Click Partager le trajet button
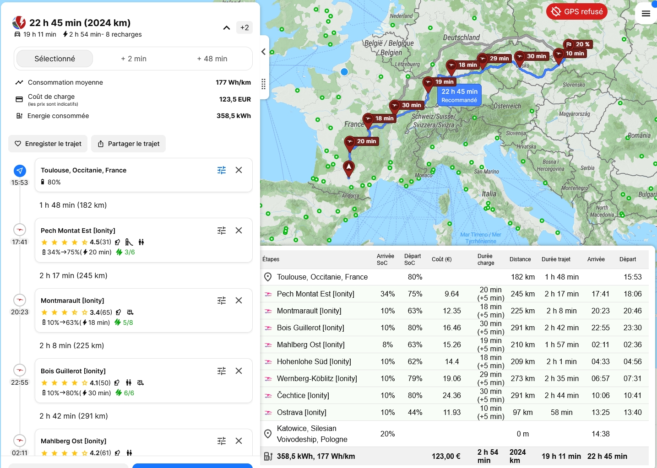The image size is (657, 468). coord(128,144)
